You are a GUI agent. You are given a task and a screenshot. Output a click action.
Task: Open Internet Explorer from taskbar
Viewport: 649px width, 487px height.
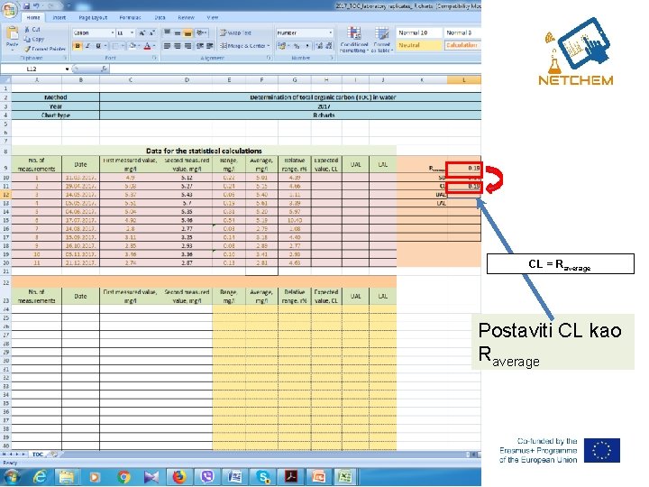(x=40, y=477)
